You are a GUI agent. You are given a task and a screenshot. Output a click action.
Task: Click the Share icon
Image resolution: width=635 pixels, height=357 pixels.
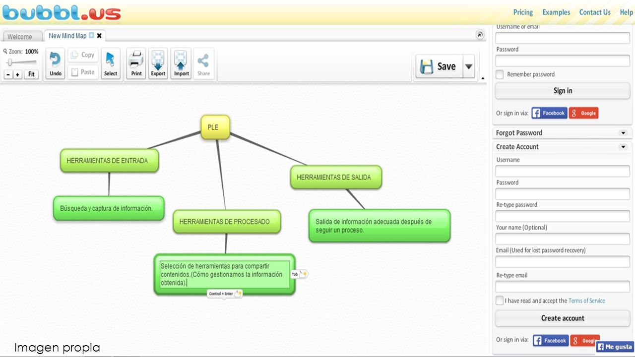[203, 63]
